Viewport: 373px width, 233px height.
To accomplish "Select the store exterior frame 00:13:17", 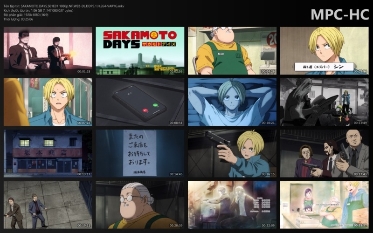I will (48, 153).
